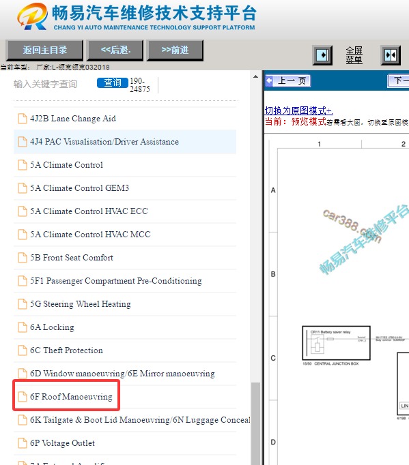Click the list scrollbar up arrow
The width and height of the screenshot is (409, 465).
(x=255, y=76)
